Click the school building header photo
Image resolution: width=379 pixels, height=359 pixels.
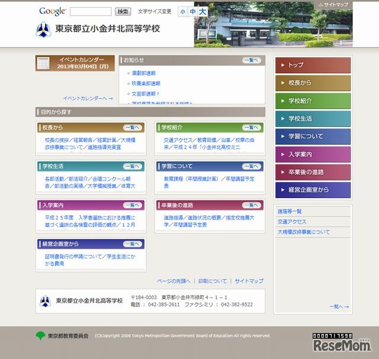273,24
